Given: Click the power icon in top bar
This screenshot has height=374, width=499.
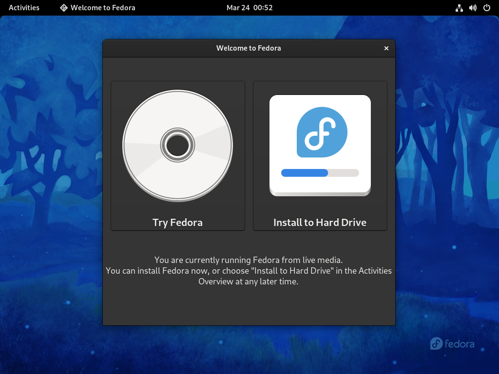Looking at the screenshot, I should pyautogui.click(x=487, y=8).
